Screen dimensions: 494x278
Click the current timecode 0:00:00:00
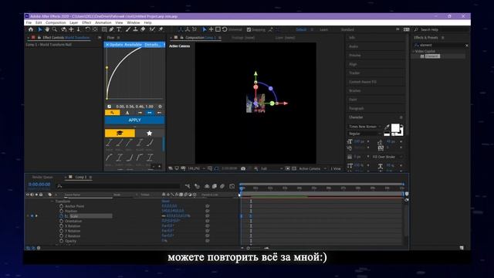click(39, 185)
